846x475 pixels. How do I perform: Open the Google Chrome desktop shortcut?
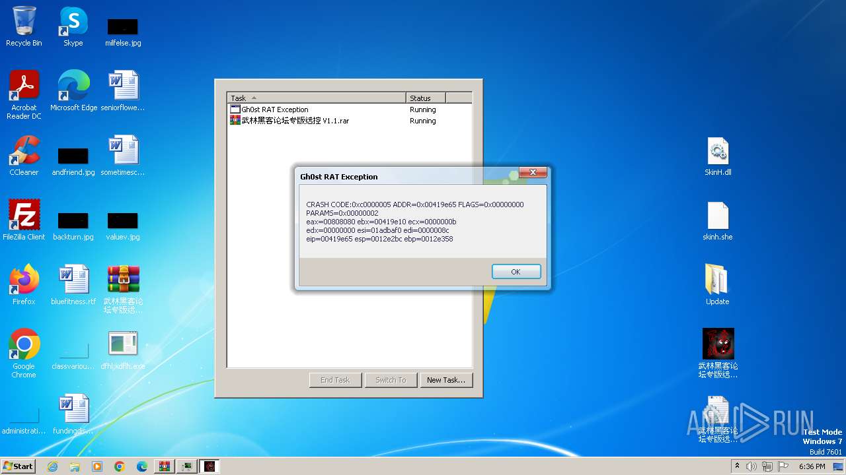[x=24, y=354]
